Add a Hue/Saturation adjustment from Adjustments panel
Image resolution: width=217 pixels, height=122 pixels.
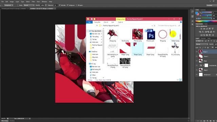[x=200, y=32]
